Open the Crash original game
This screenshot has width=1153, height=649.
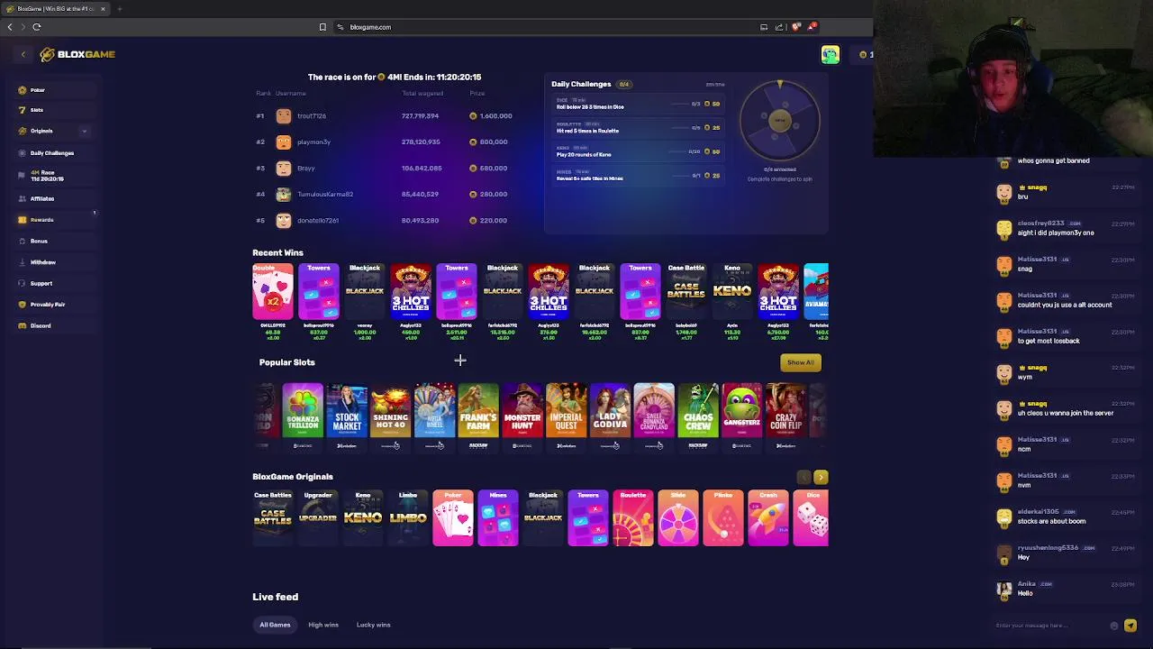click(768, 518)
